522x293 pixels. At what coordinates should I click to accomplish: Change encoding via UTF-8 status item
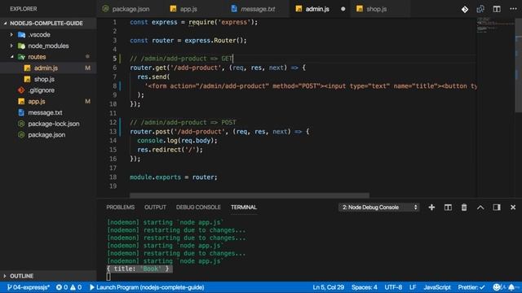[393, 287]
